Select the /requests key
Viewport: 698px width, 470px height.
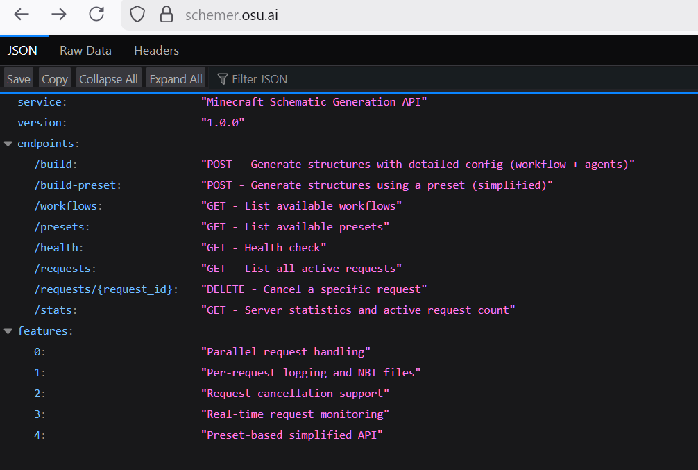pyautogui.click(x=65, y=269)
